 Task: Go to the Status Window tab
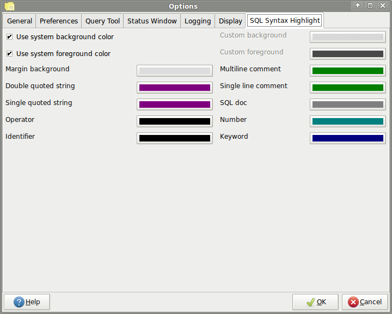152,21
